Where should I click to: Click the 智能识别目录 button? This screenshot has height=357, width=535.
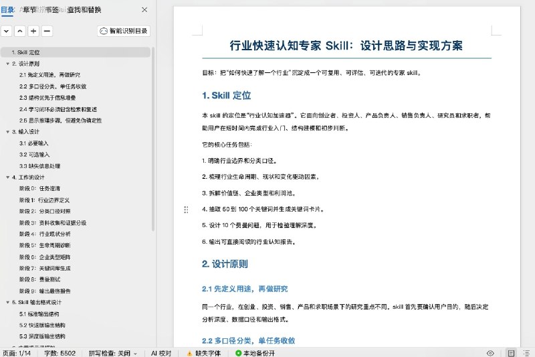124,31
